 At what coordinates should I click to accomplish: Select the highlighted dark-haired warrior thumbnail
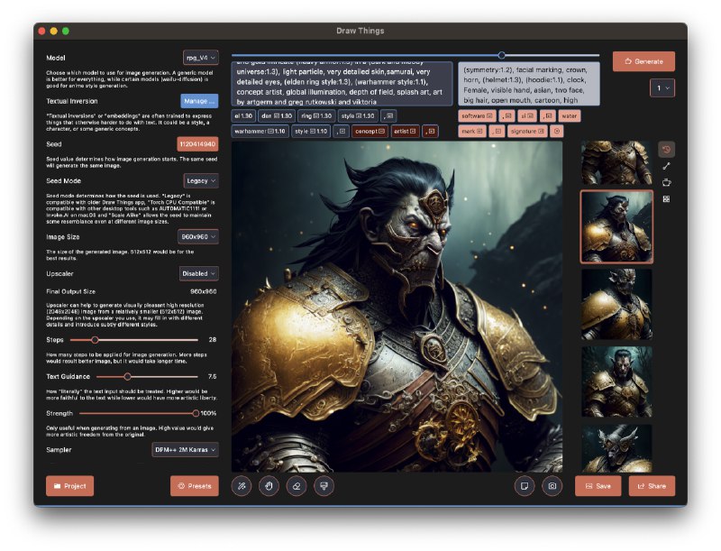point(616,226)
